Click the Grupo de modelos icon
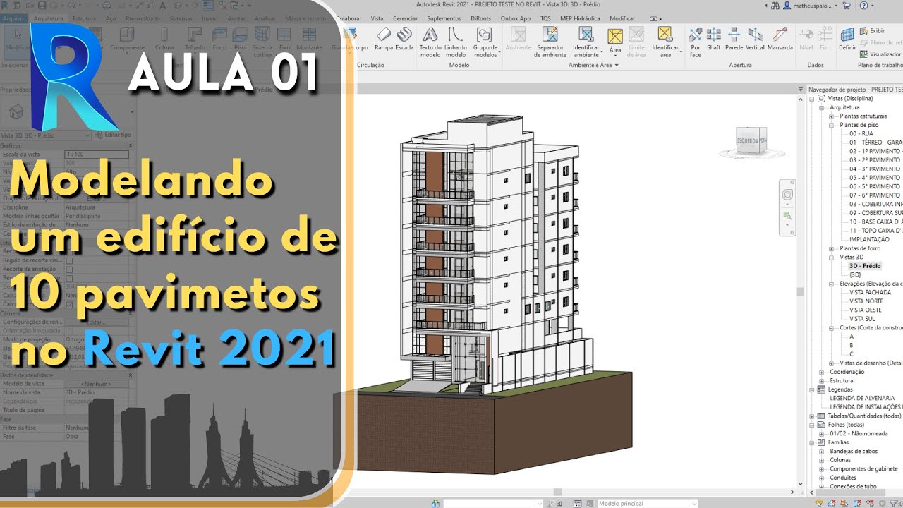The height and width of the screenshot is (508, 903). click(x=484, y=34)
